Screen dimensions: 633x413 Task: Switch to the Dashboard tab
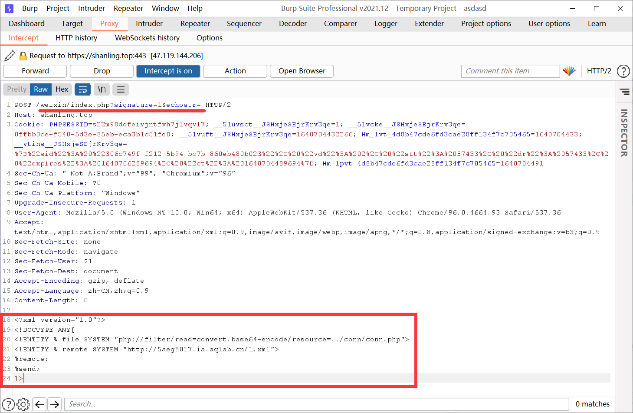click(x=26, y=23)
